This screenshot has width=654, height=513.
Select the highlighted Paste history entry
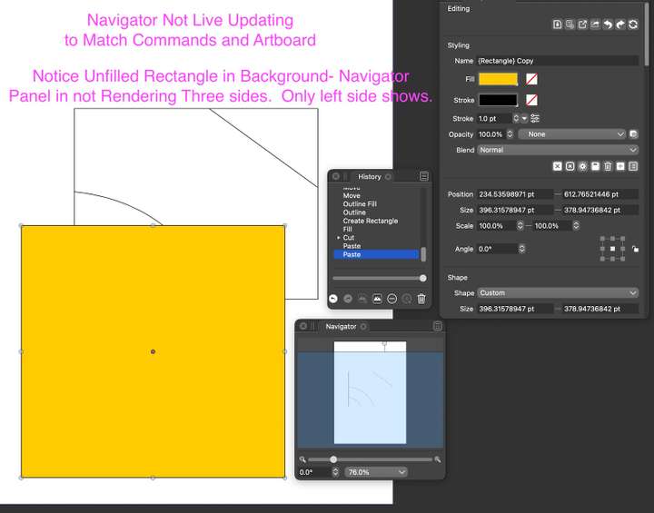(376, 254)
